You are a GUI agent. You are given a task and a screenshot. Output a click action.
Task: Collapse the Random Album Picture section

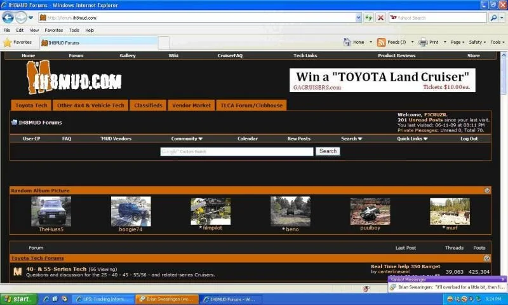[486, 191]
